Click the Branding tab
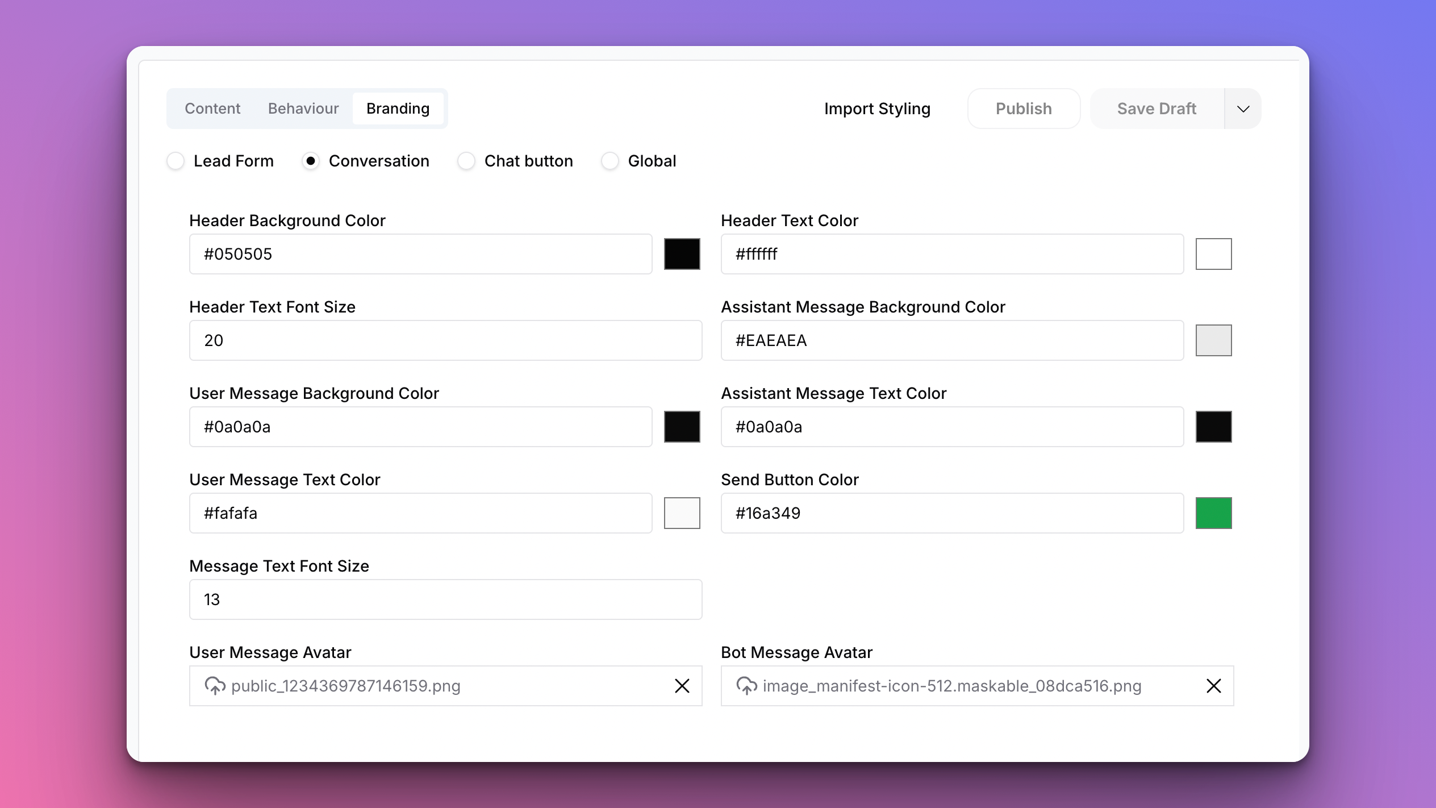Screen dimensions: 1436x808 398,109
